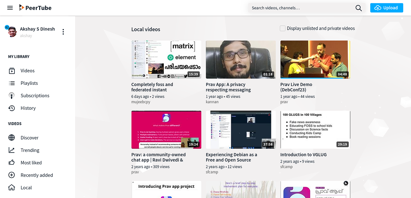The width and height of the screenshot is (411, 198).
Task: Select Local in the sidebar menu
Action: pyautogui.click(x=26, y=188)
